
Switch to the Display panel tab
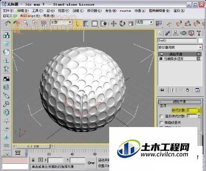pyautogui.click(x=191, y=33)
